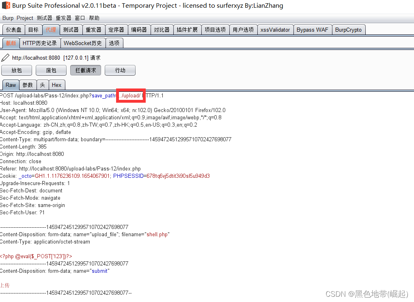Image resolution: width=414 pixels, height=302 pixels.
Task: Switch to the 目标 tab
Action: (x=33, y=30)
